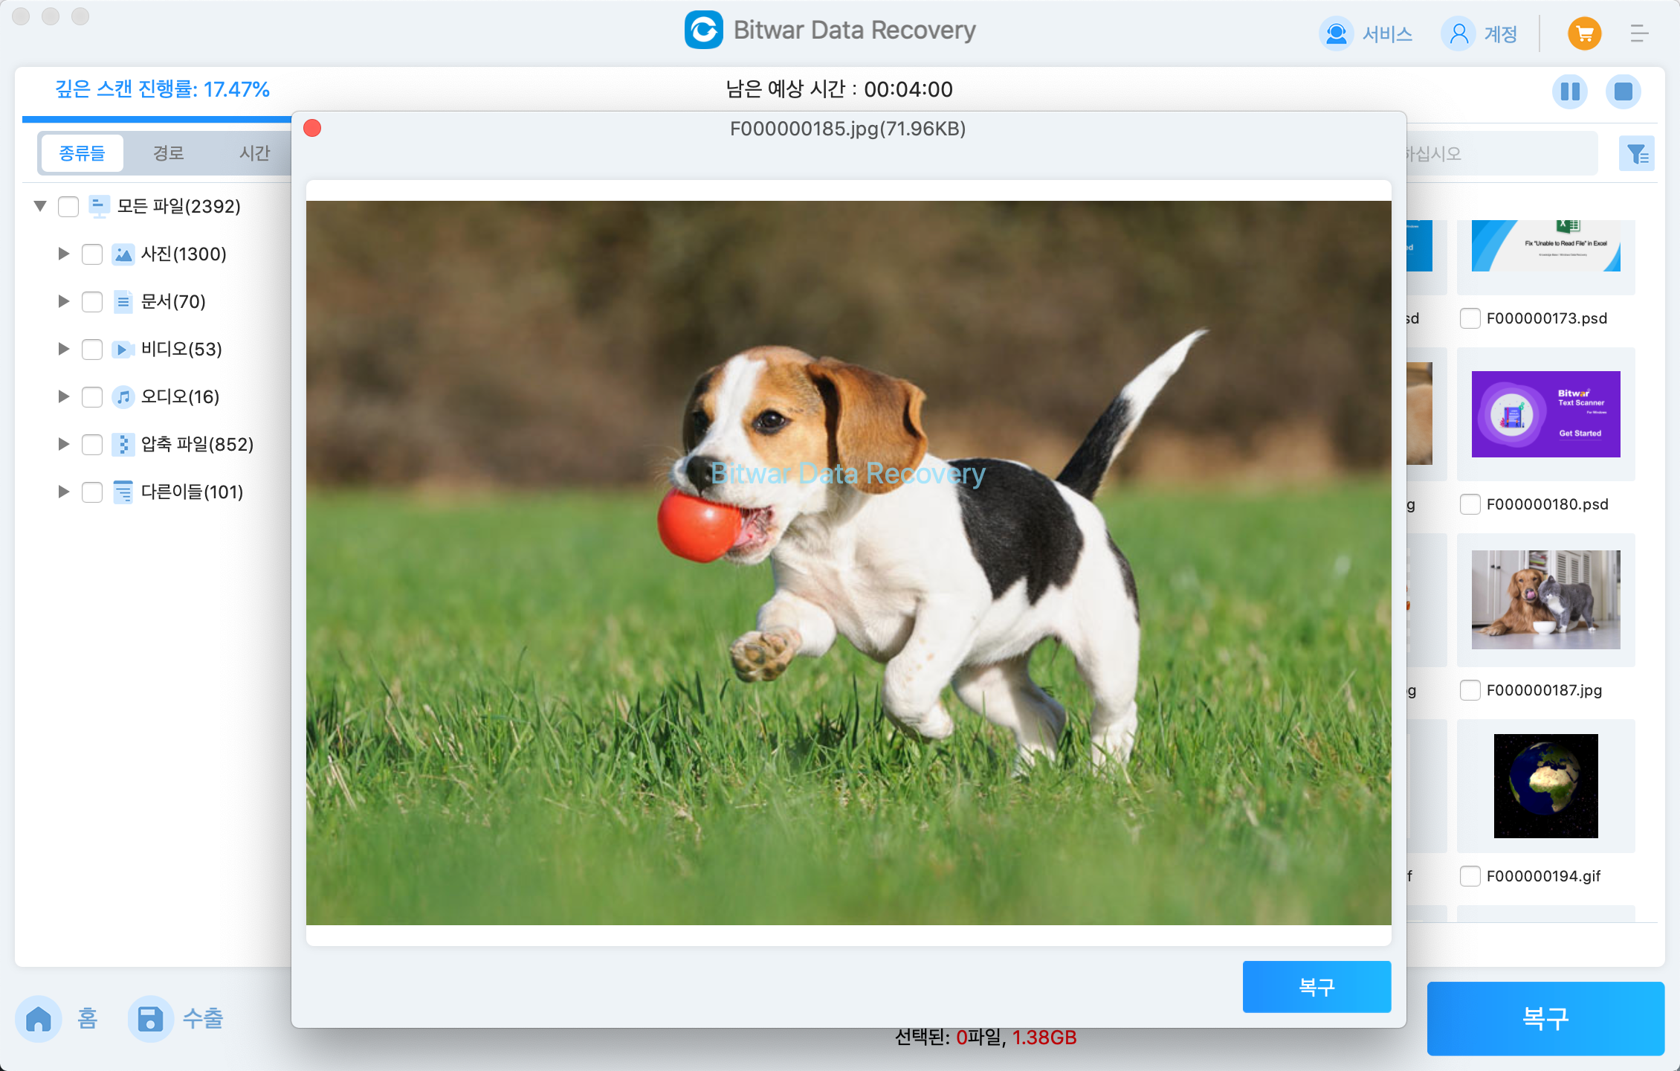1680x1071 pixels.
Task: Click the 수출 export icon
Action: (149, 1018)
